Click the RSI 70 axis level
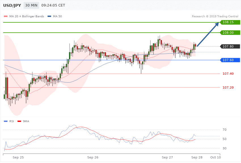Viewport: 241px width, 163px height. click(x=225, y=130)
